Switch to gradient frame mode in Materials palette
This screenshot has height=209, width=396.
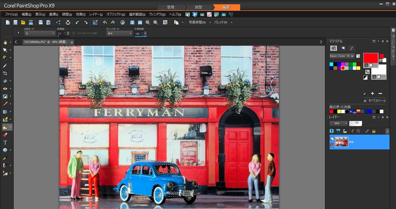342,48
